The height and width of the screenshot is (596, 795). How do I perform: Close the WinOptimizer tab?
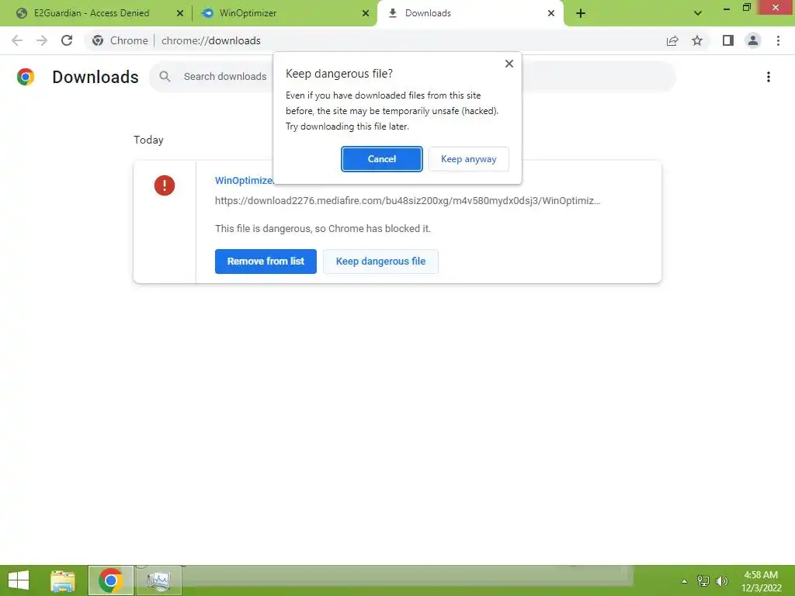[x=366, y=13]
